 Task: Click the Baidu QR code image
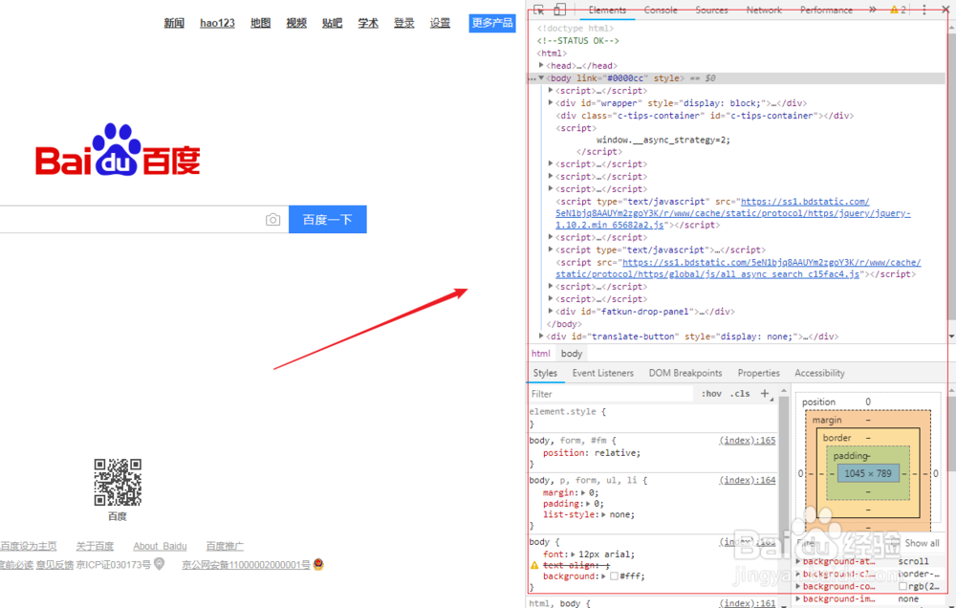coord(118,483)
